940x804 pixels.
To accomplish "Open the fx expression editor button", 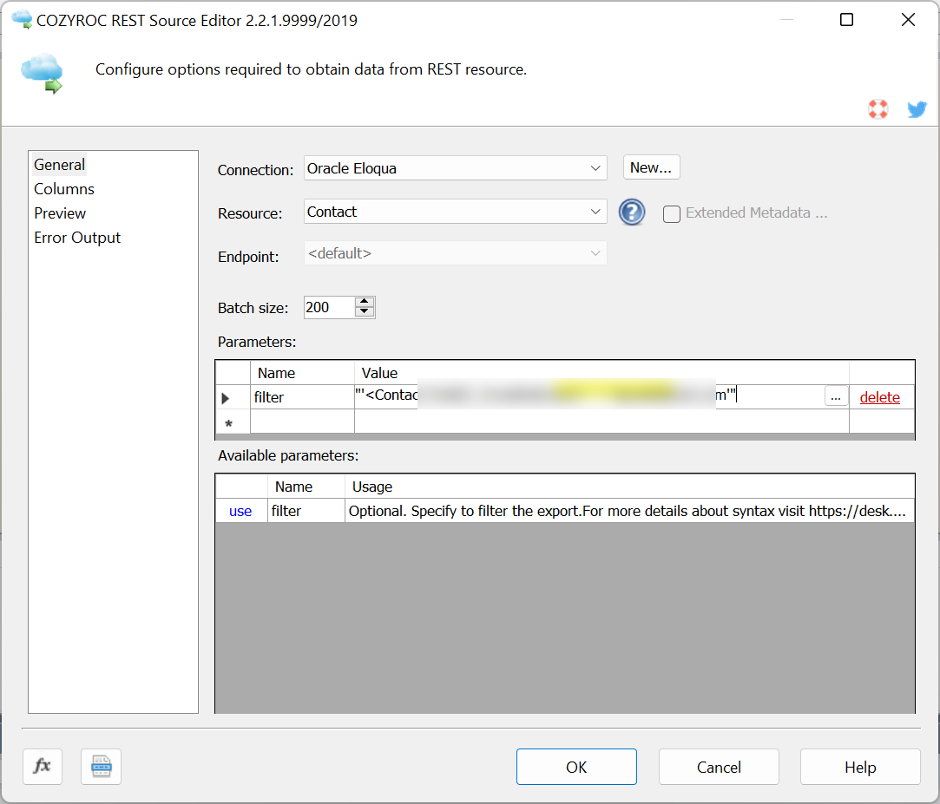I will pyautogui.click(x=43, y=766).
